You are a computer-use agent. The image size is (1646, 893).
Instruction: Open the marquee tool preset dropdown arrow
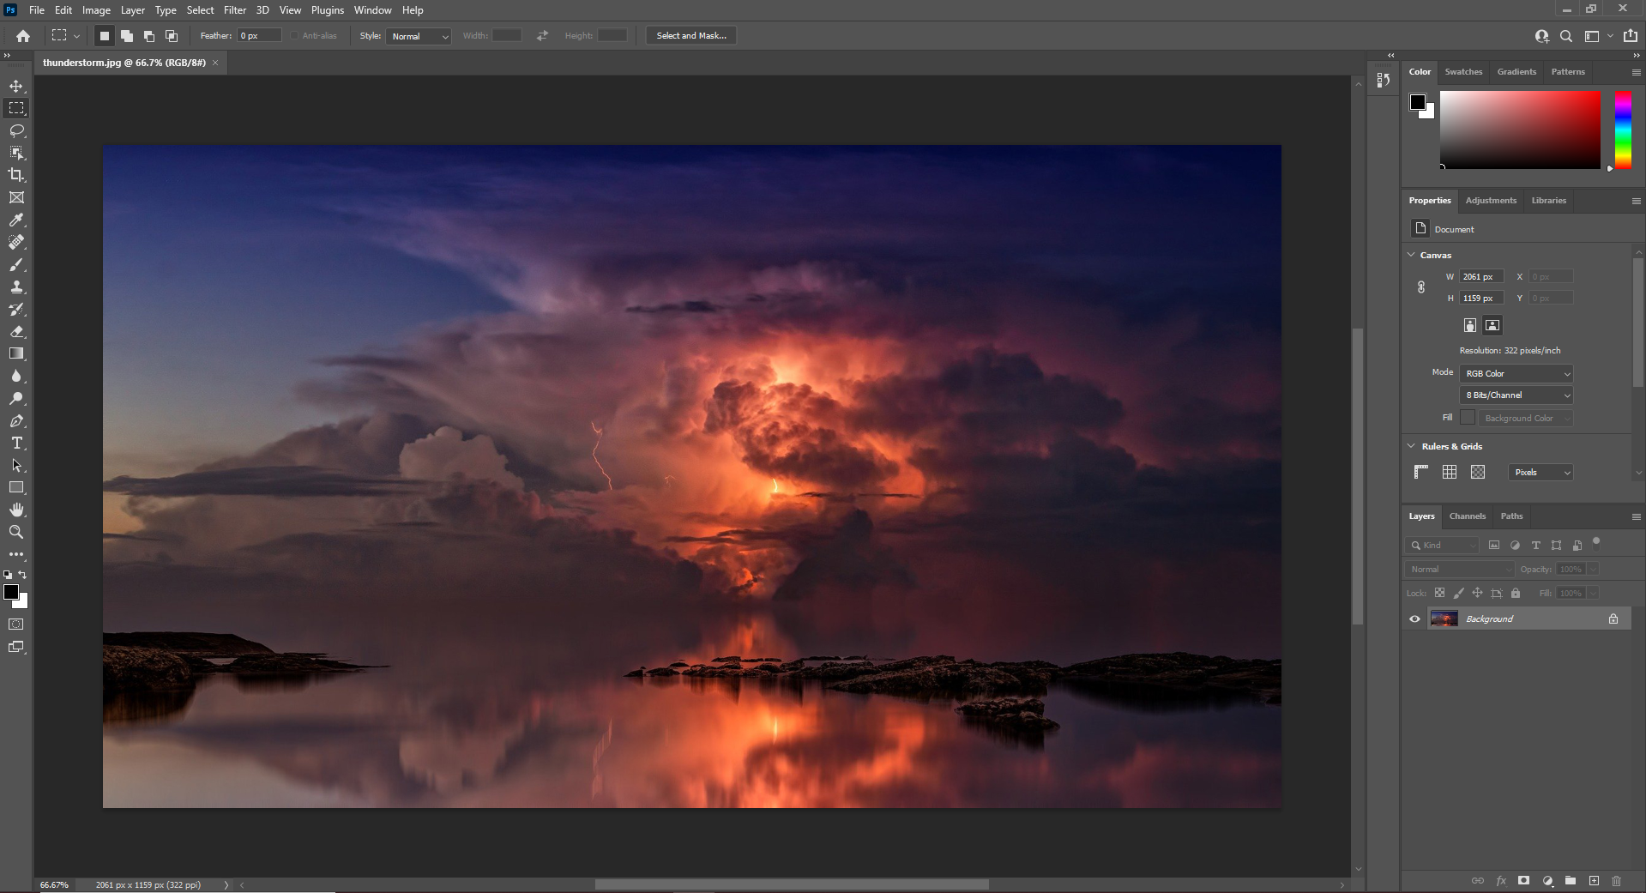pos(77,36)
